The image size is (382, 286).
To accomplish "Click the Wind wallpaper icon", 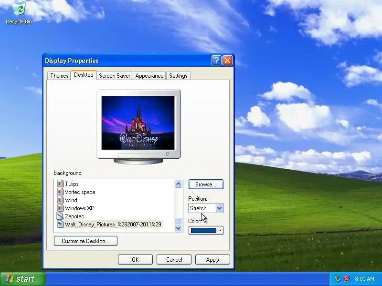I will 60,200.
